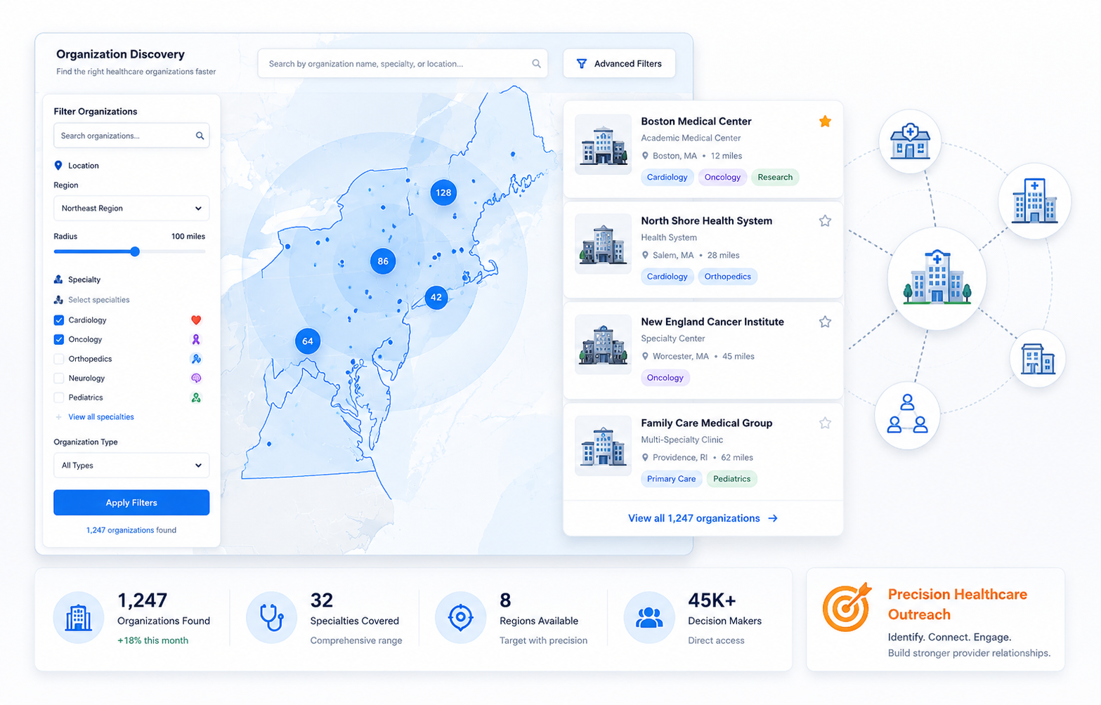Image resolution: width=1101 pixels, height=705 pixels.
Task: Check the Pediatrics specialty checkbox
Action: (x=59, y=397)
